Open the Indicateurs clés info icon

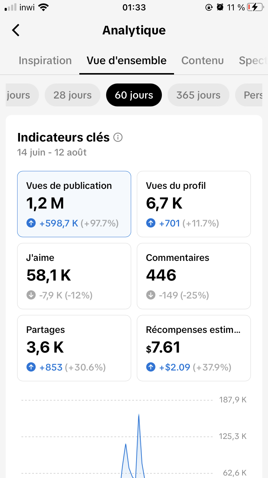(118, 137)
